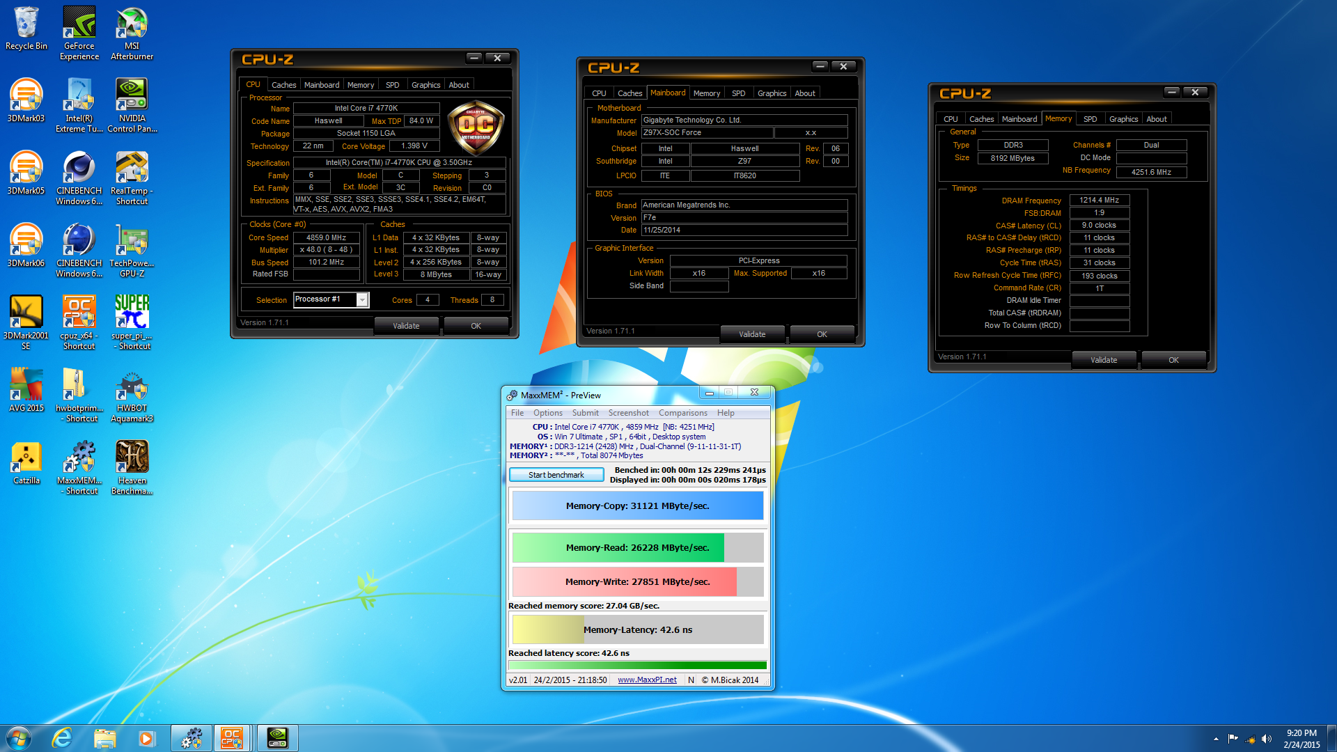
Task: Launch the HWBOT Aquamark3 icon
Action: point(132,395)
